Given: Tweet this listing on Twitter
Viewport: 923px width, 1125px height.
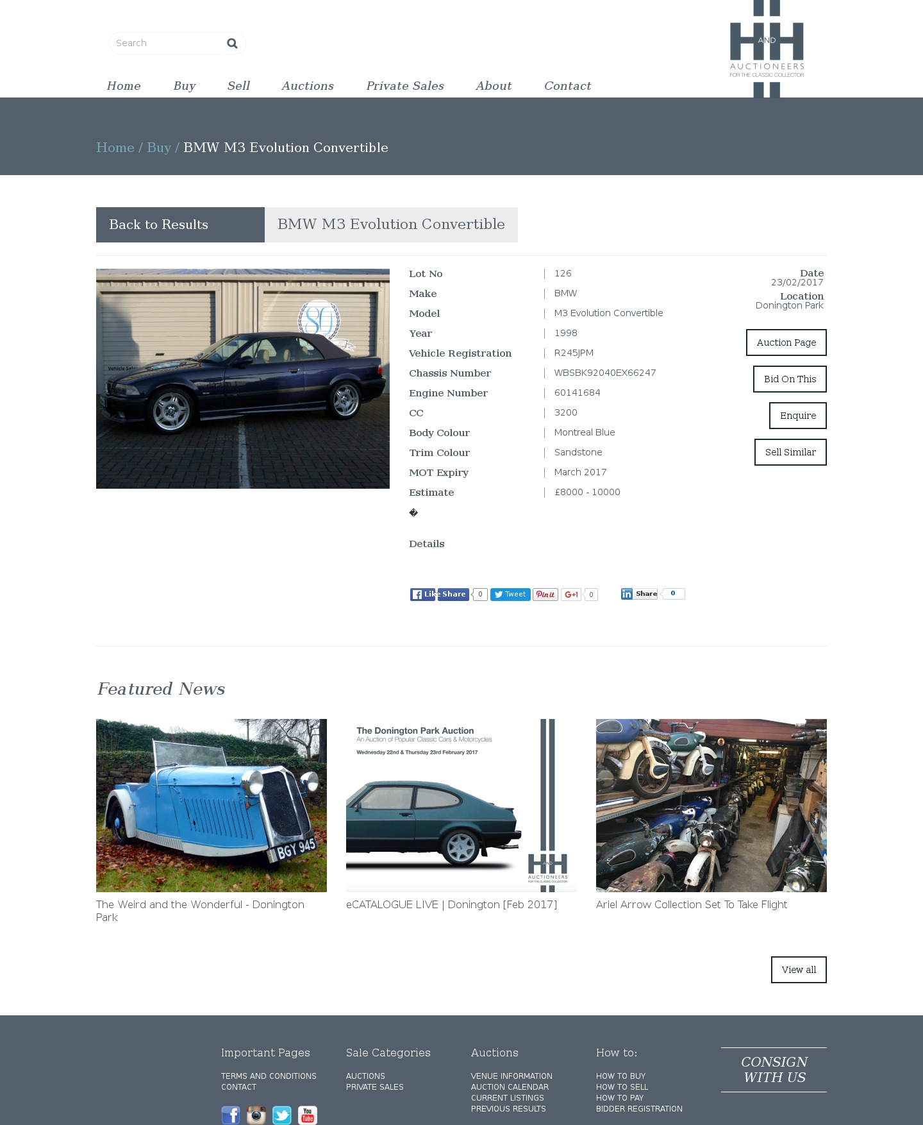Looking at the screenshot, I should 510,595.
